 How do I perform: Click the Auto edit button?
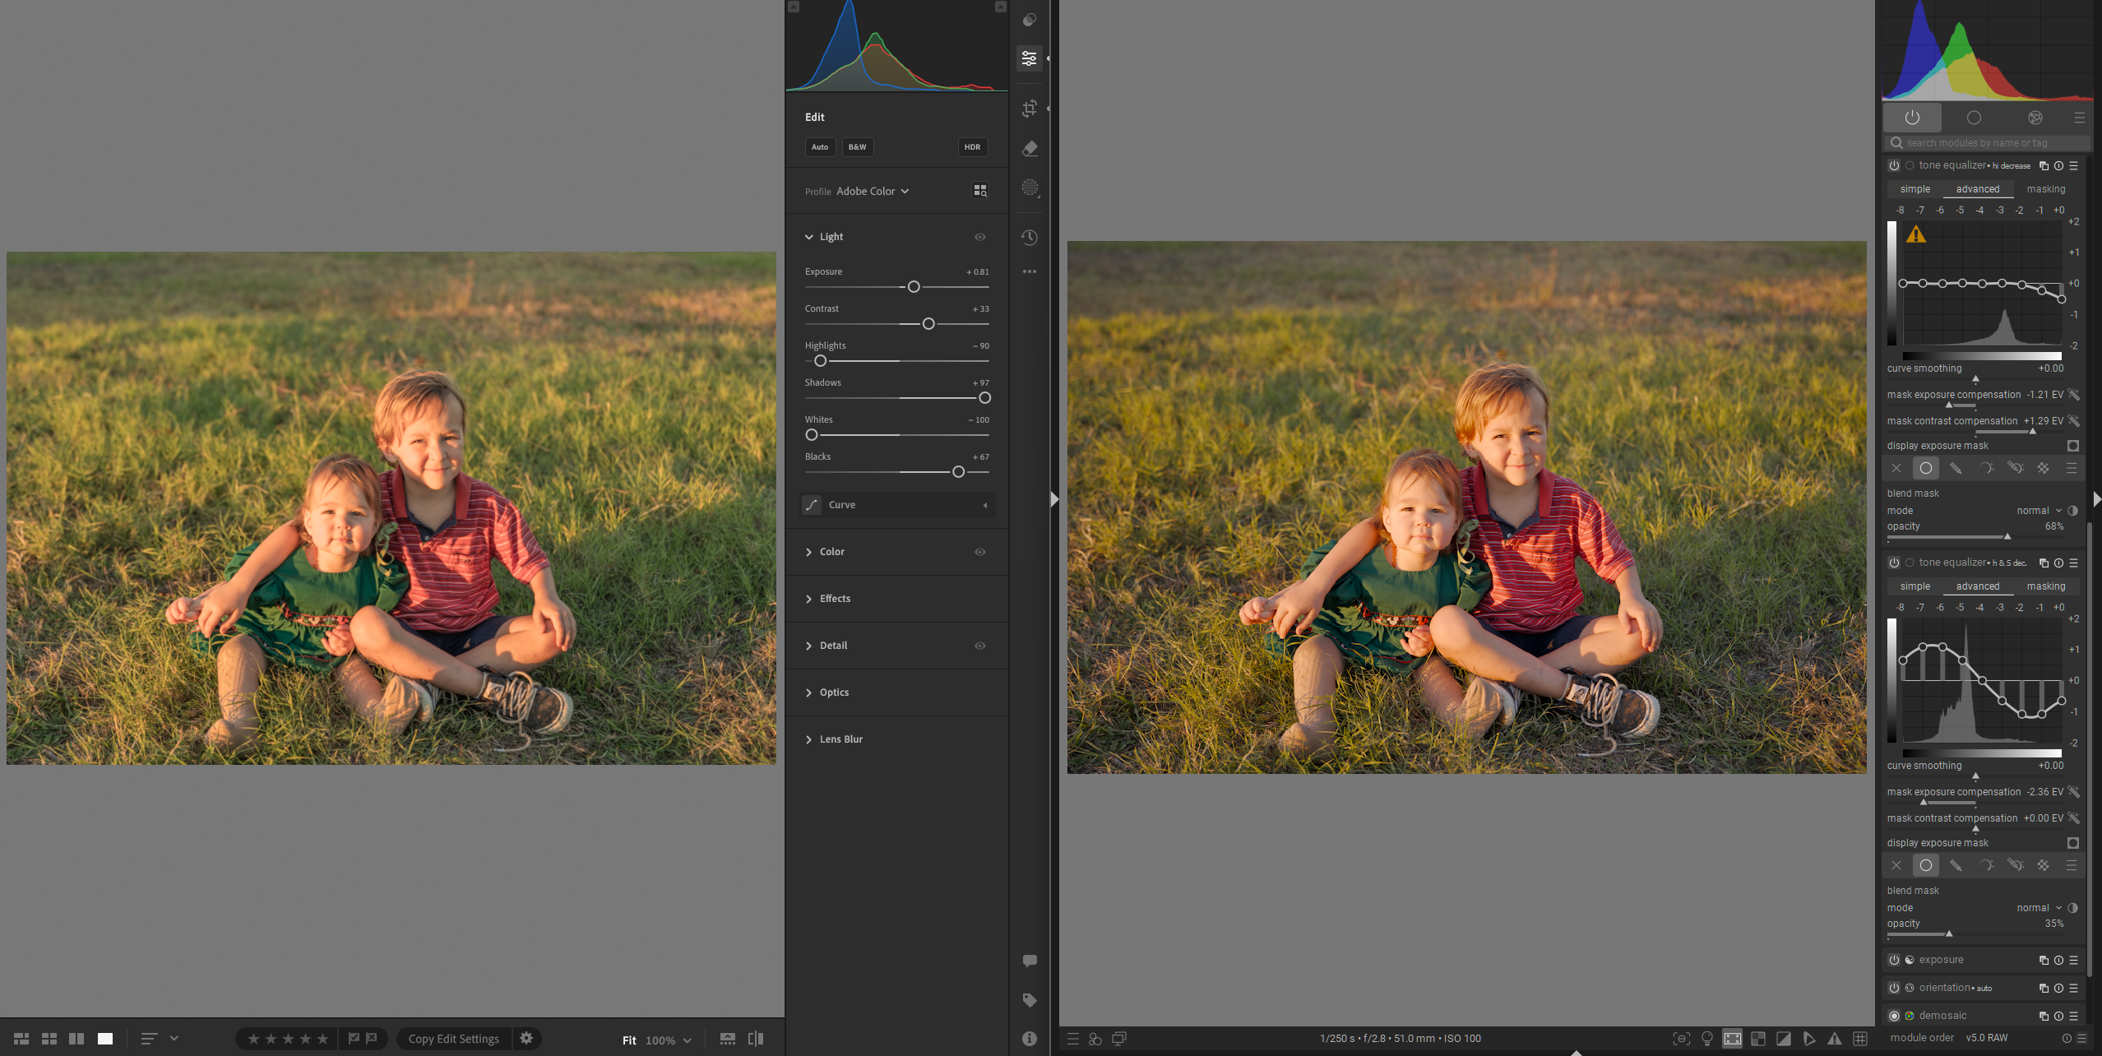(x=819, y=147)
